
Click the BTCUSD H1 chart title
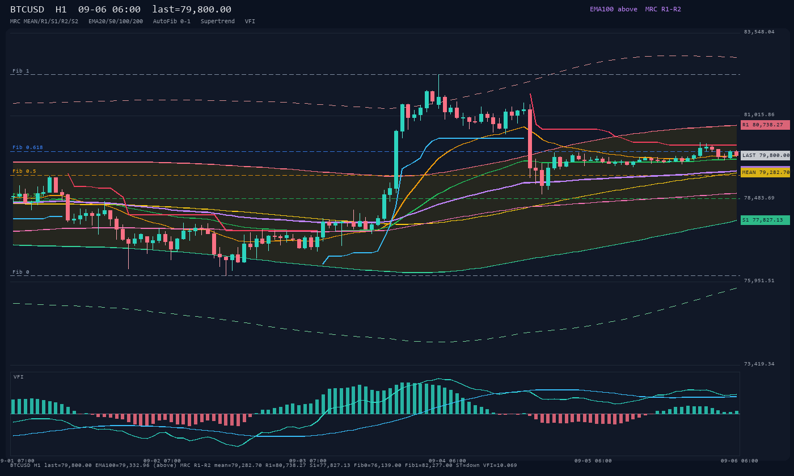coord(121,9)
